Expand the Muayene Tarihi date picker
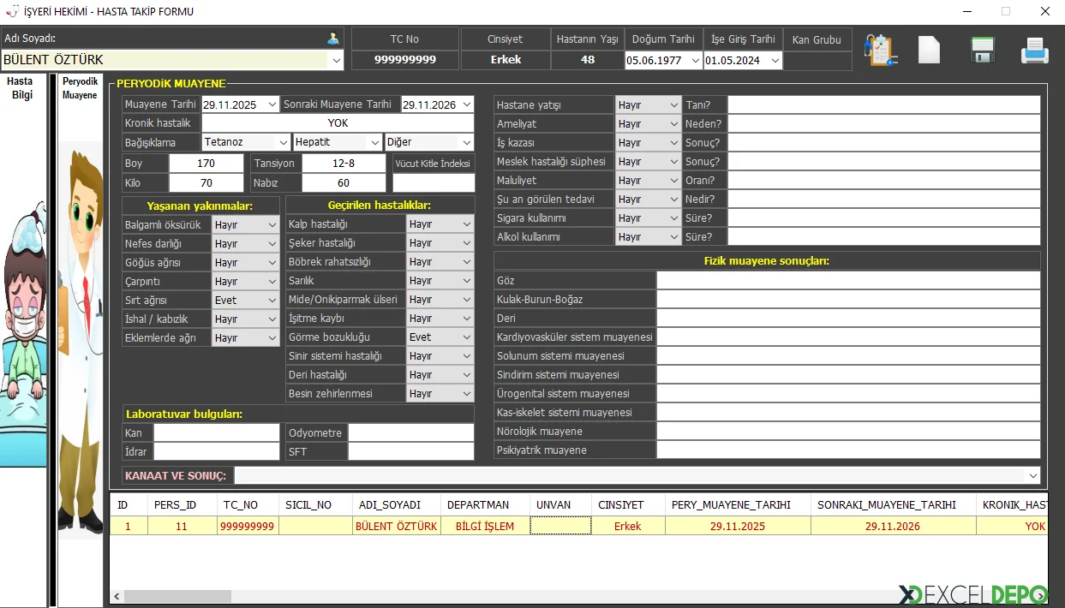 [x=272, y=104]
